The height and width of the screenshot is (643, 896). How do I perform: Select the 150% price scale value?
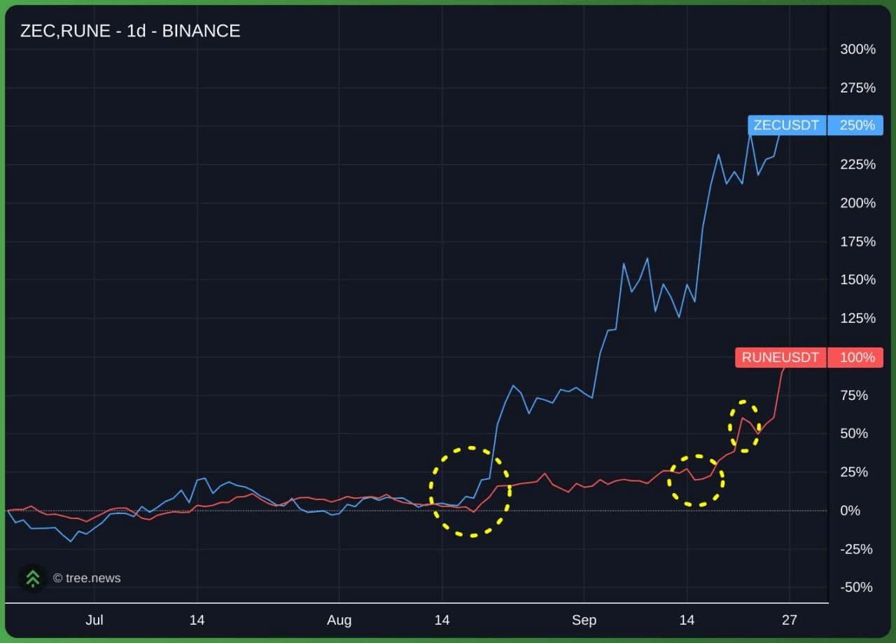click(x=857, y=279)
